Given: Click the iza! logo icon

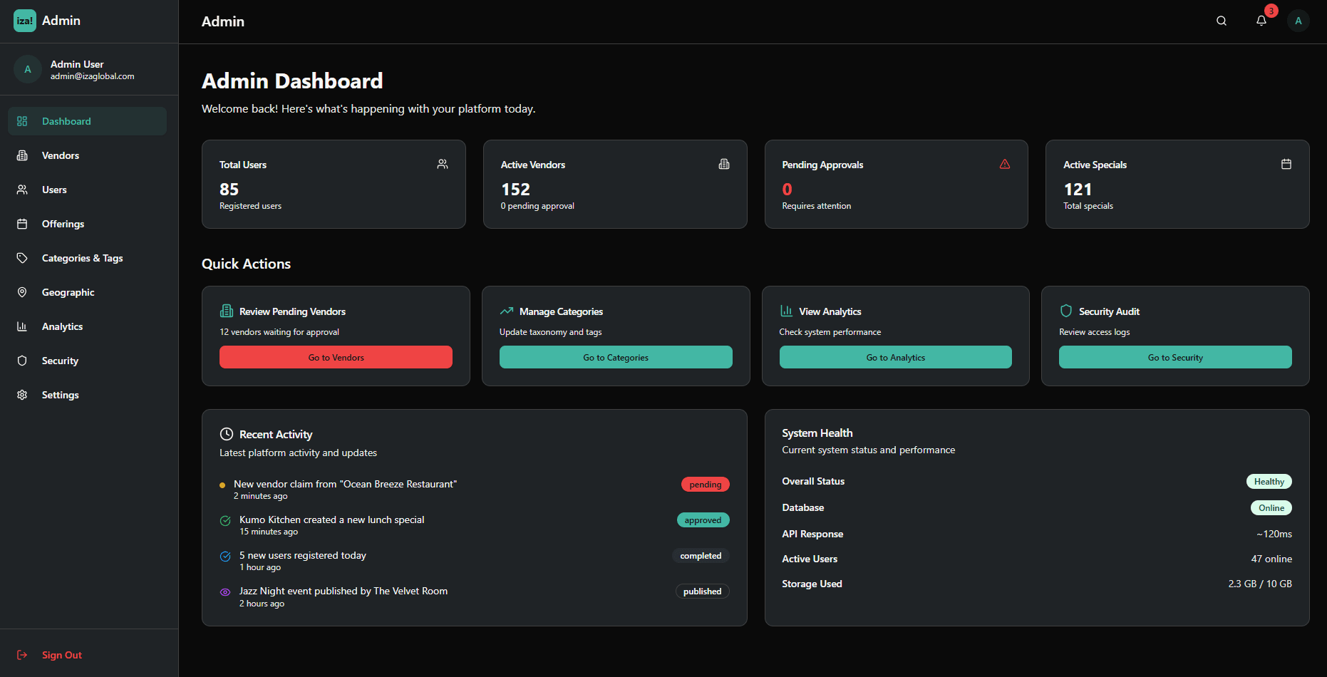Looking at the screenshot, I should pyautogui.click(x=25, y=21).
